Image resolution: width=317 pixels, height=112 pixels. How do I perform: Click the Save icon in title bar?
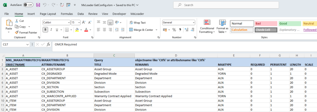pos(38,5)
